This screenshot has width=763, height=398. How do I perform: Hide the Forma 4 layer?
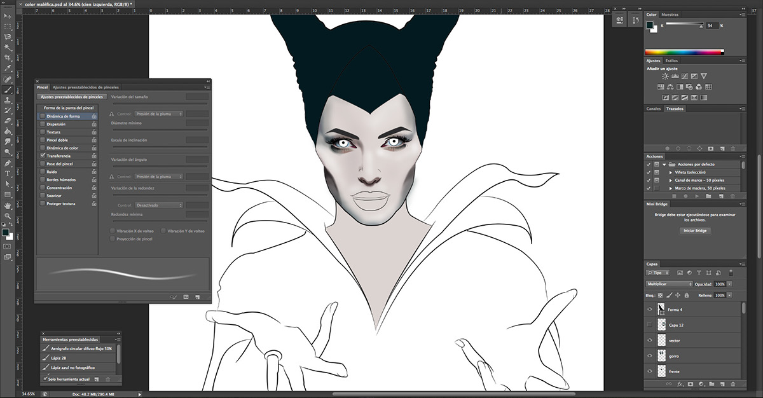point(650,310)
